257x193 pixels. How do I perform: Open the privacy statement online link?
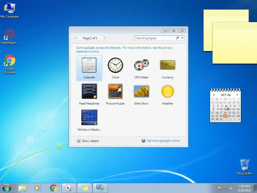point(124,50)
